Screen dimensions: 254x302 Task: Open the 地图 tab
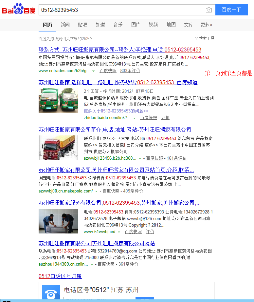pos(171,25)
